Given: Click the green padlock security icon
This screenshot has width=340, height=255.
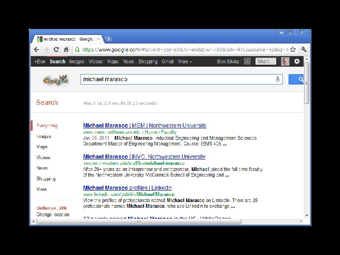Looking at the screenshot, I should coord(77,50).
